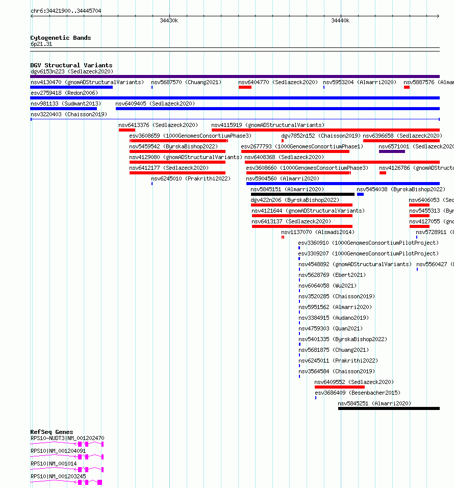Click nsv1137070 (Alsmadi2014) label
454x488 pixels.
318,232
